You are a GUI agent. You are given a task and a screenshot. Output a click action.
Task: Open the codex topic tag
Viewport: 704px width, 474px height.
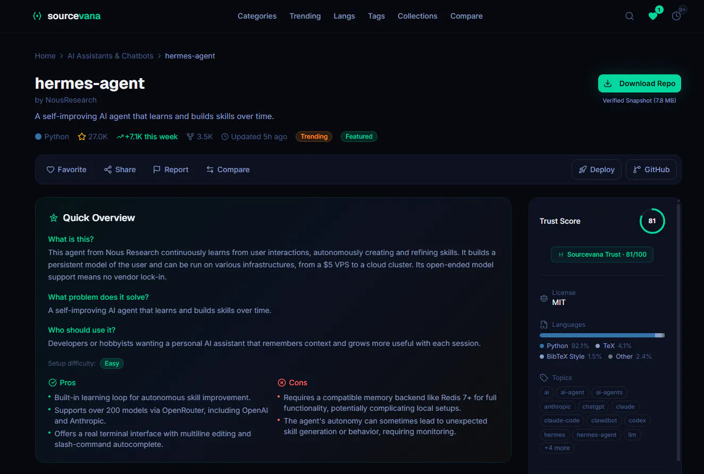(638, 421)
